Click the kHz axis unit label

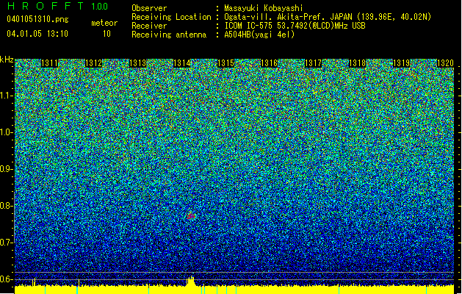point(7,60)
